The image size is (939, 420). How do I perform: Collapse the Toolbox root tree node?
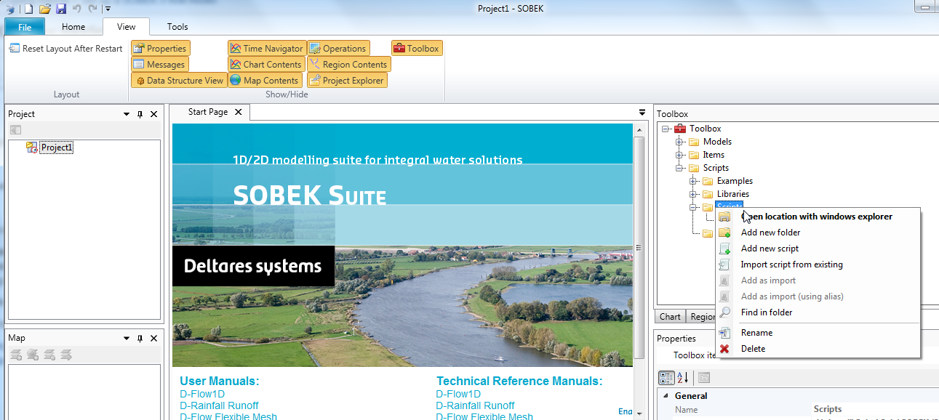pos(666,129)
